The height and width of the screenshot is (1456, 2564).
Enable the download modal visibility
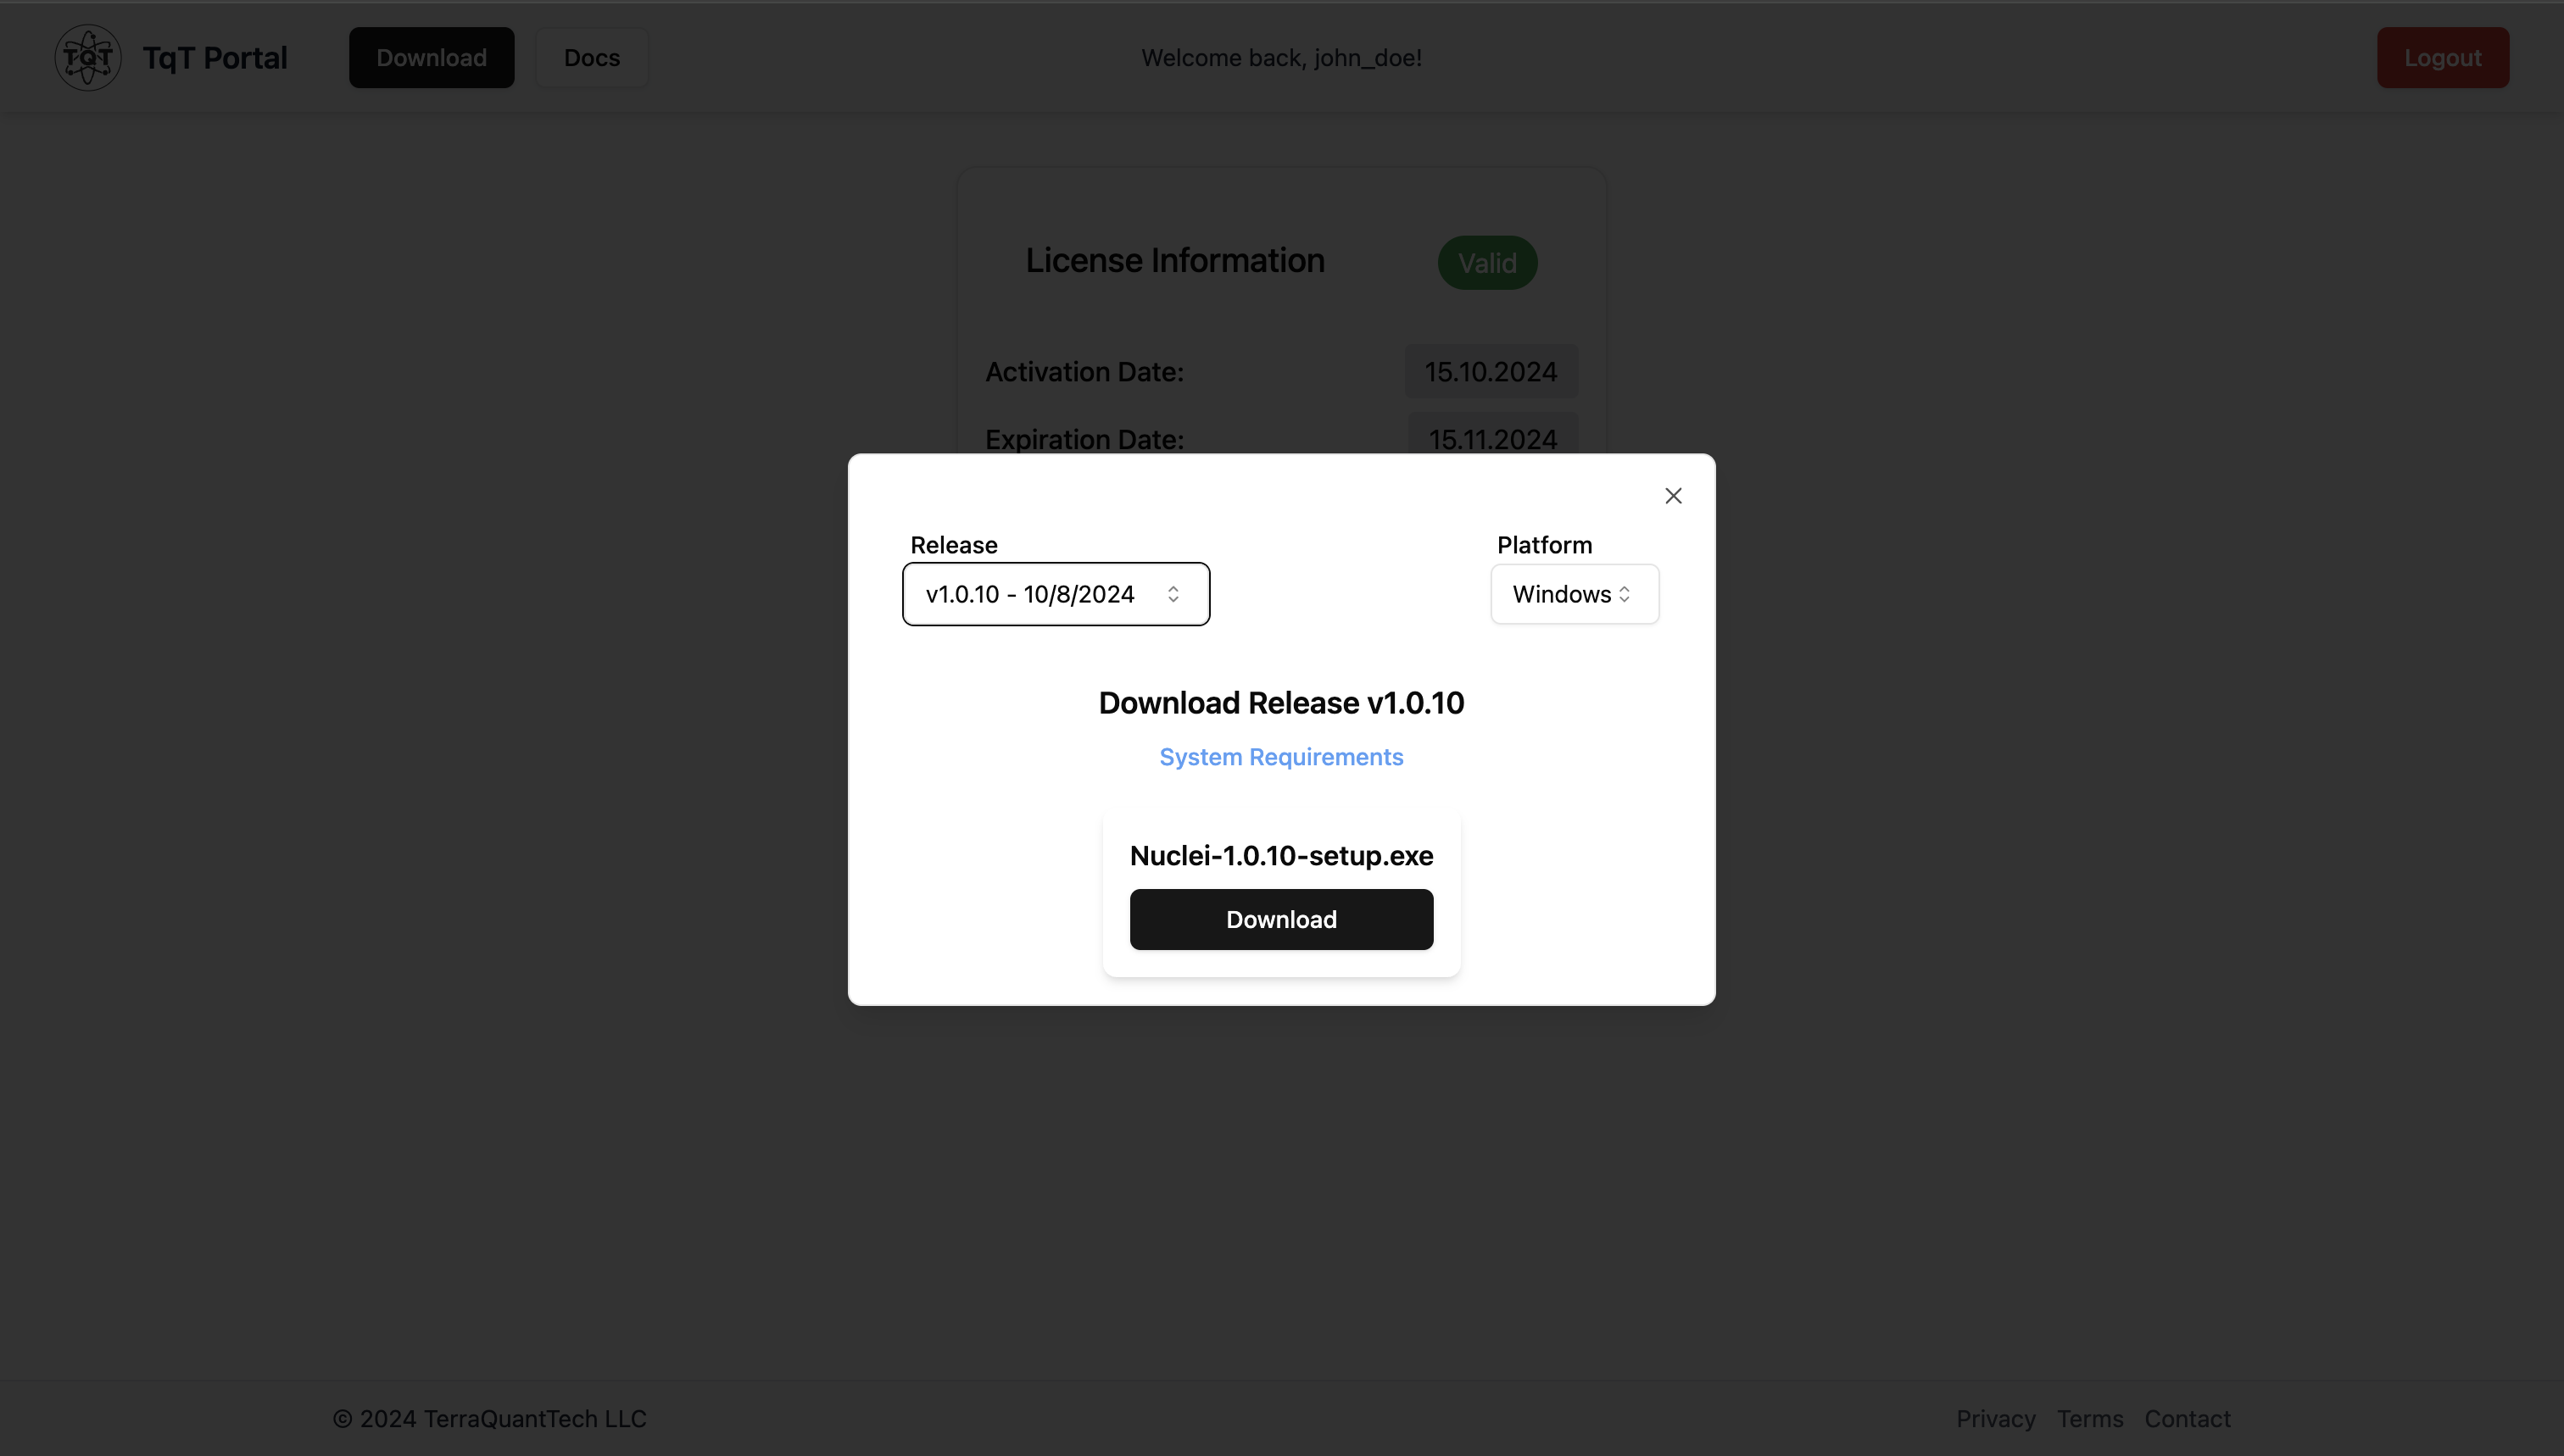pyautogui.click(x=432, y=56)
